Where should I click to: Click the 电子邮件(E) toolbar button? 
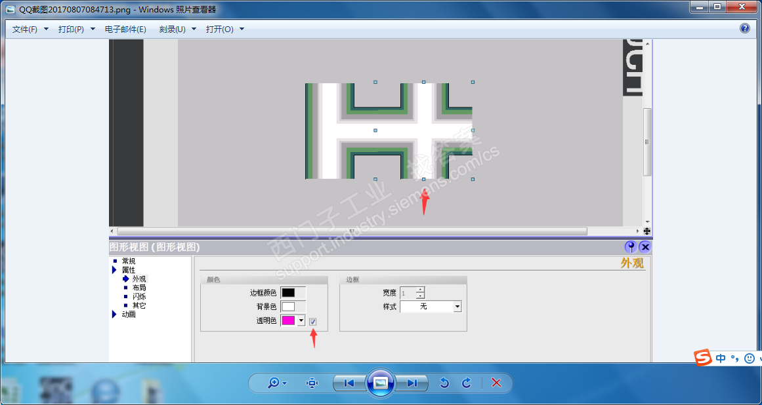click(125, 29)
